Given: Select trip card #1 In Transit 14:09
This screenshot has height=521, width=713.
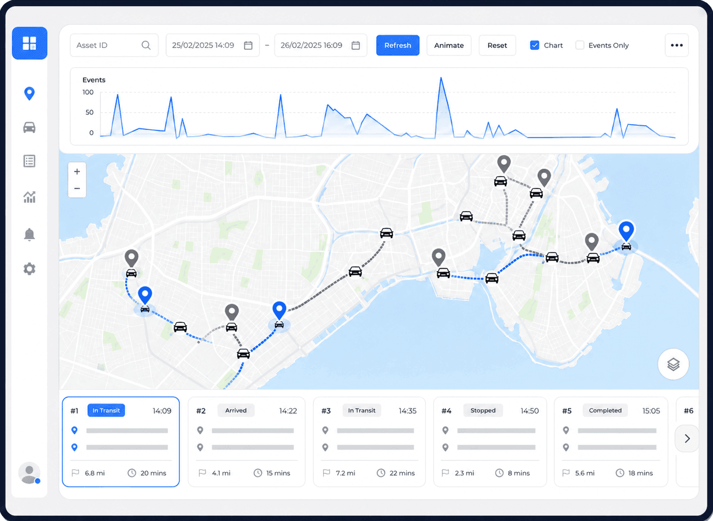Looking at the screenshot, I should pyautogui.click(x=121, y=442).
